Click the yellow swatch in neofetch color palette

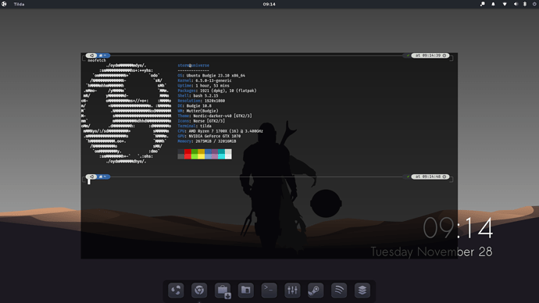[x=201, y=154]
